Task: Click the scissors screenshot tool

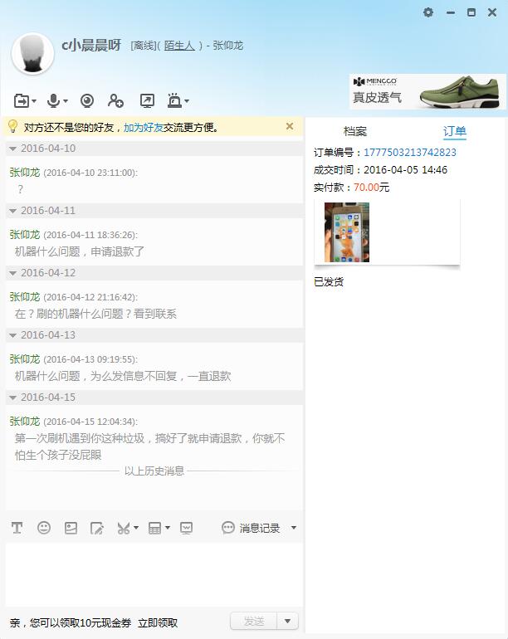Action: pyautogui.click(x=124, y=528)
